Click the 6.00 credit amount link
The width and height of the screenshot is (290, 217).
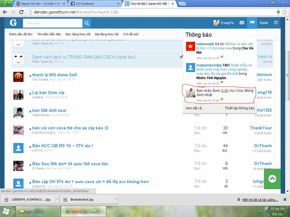(x=225, y=91)
